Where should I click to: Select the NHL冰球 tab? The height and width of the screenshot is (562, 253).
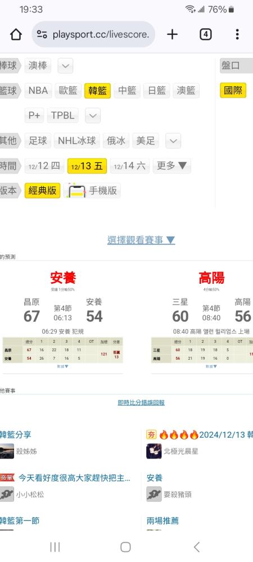pos(77,141)
